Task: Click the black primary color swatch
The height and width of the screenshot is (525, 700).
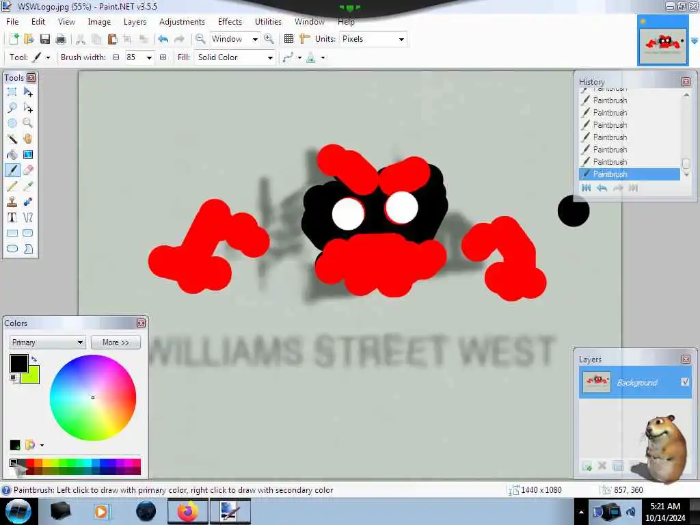Action: click(x=18, y=364)
